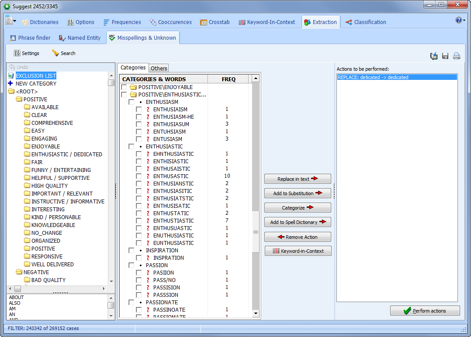Switch to the Others tab
This screenshot has height=337, width=471.
[159, 68]
